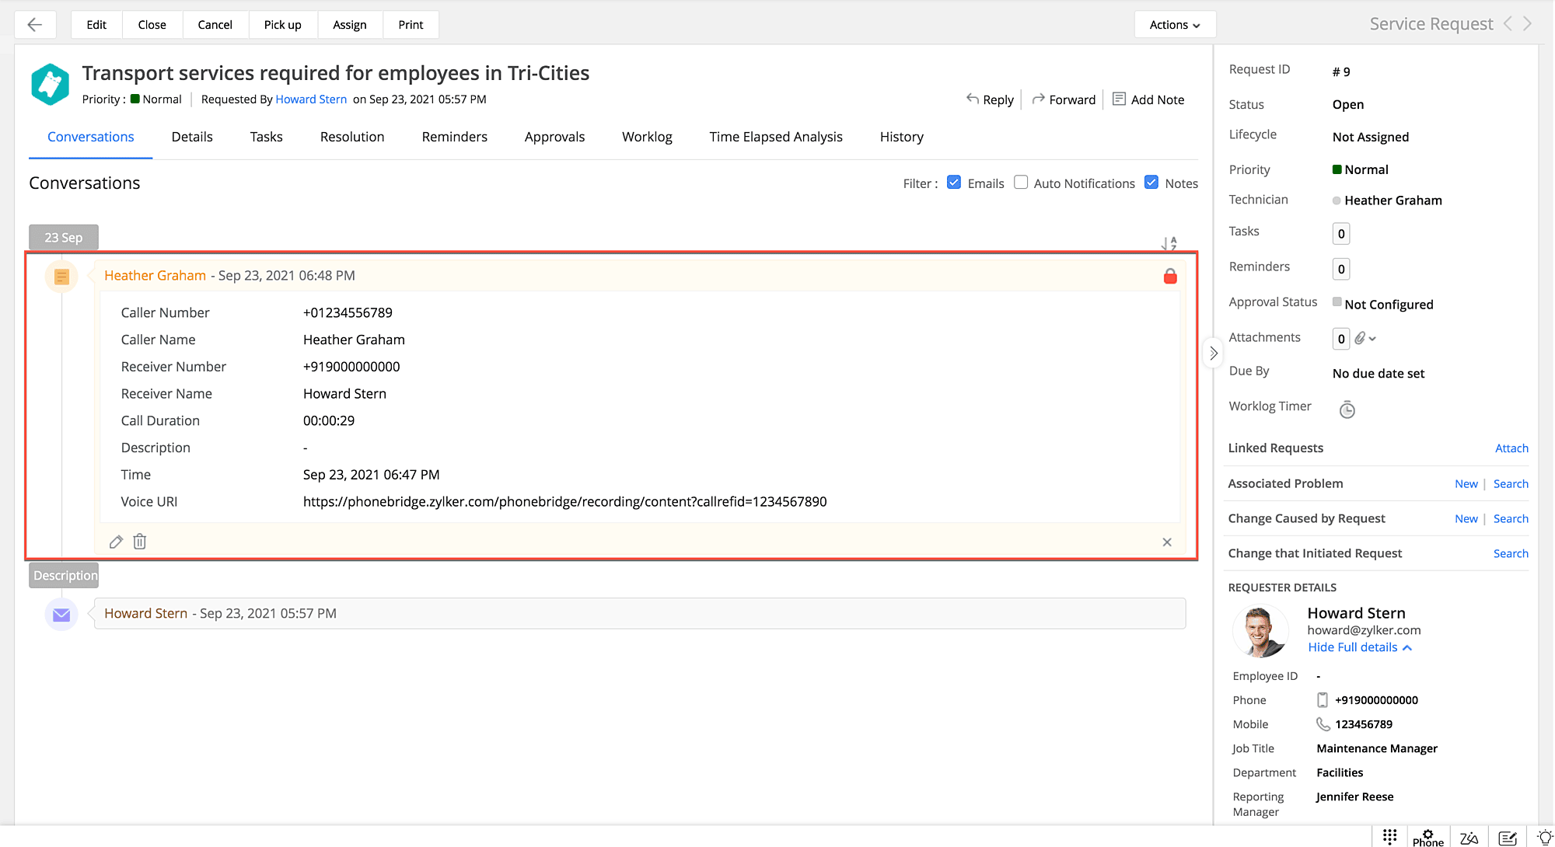Open Howard Stern requester link

(x=311, y=99)
